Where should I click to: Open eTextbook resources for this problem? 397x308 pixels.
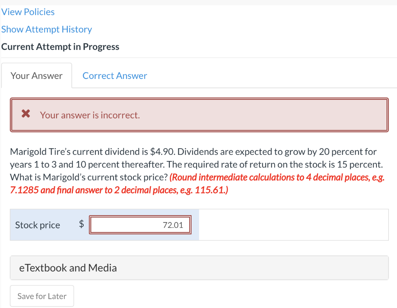(68, 267)
